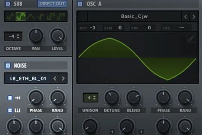Enable or disable the SUB oscillator
The image size is (202, 135).
[x=8, y=4]
